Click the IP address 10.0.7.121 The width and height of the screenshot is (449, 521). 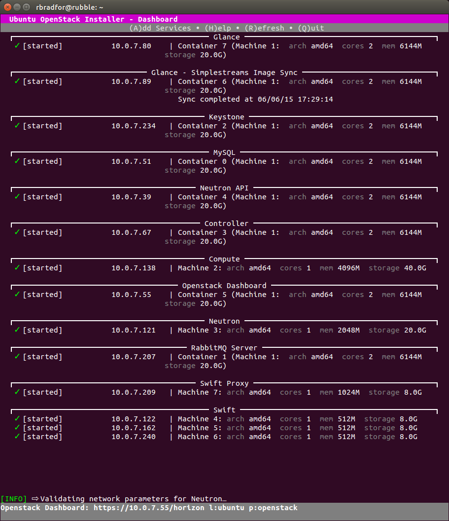point(134,330)
